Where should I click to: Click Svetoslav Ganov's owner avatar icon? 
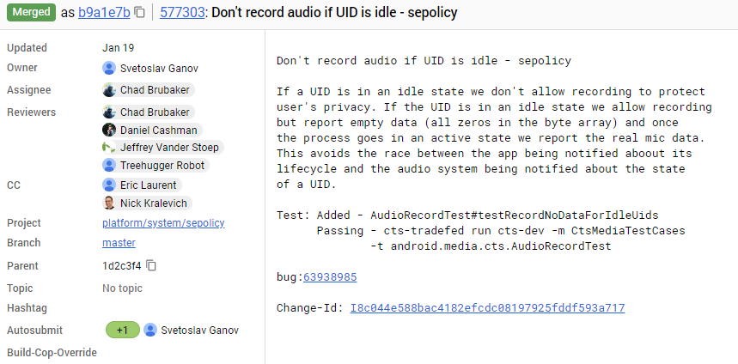[x=109, y=68]
